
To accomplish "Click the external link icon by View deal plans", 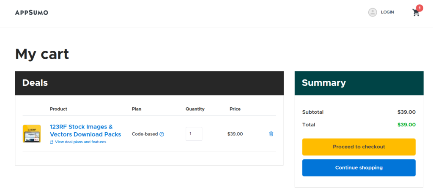I will click(x=52, y=142).
